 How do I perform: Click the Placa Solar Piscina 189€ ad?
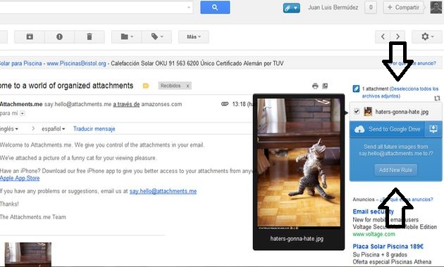click(x=388, y=247)
